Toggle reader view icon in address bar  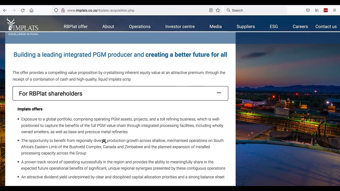(x=211, y=10)
